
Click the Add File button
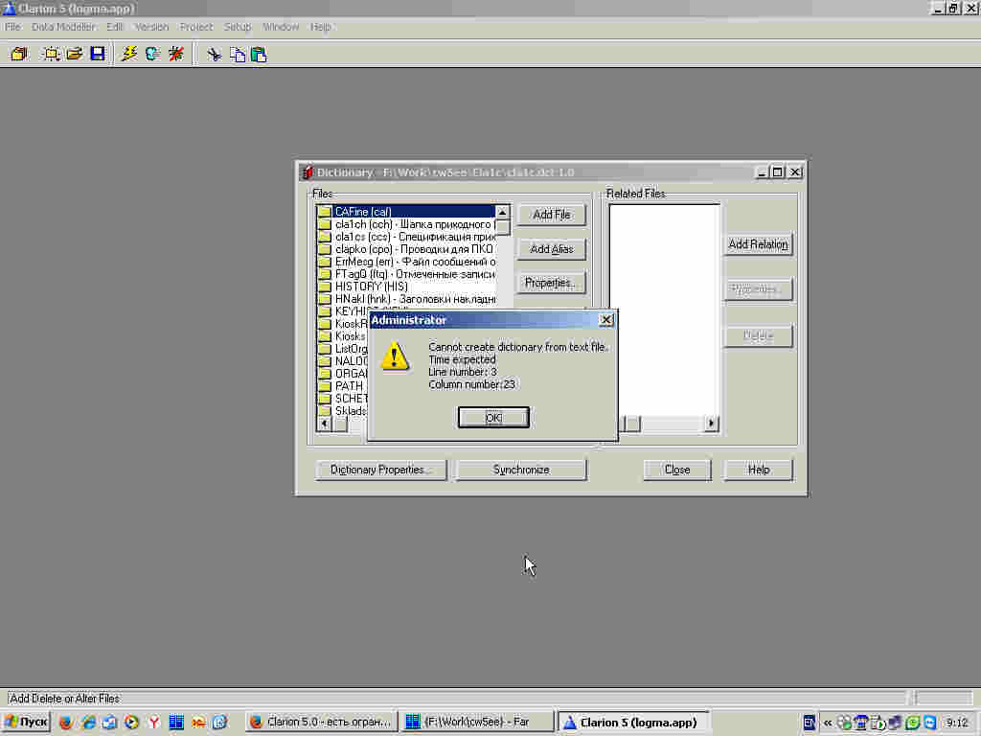tap(551, 215)
